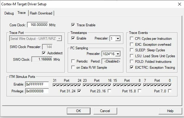184x118 pixels.
Task: Click the SWO Clock Prescaler field
Action: click(x=47, y=47)
